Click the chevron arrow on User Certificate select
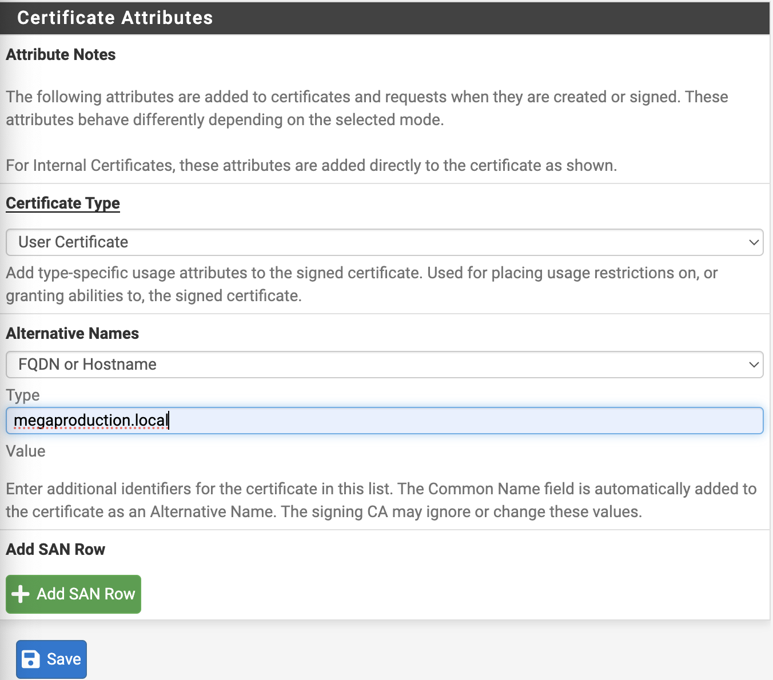The image size is (773, 680). coord(754,242)
